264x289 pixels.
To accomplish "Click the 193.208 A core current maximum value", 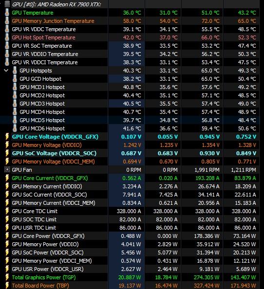I will click(207, 178).
